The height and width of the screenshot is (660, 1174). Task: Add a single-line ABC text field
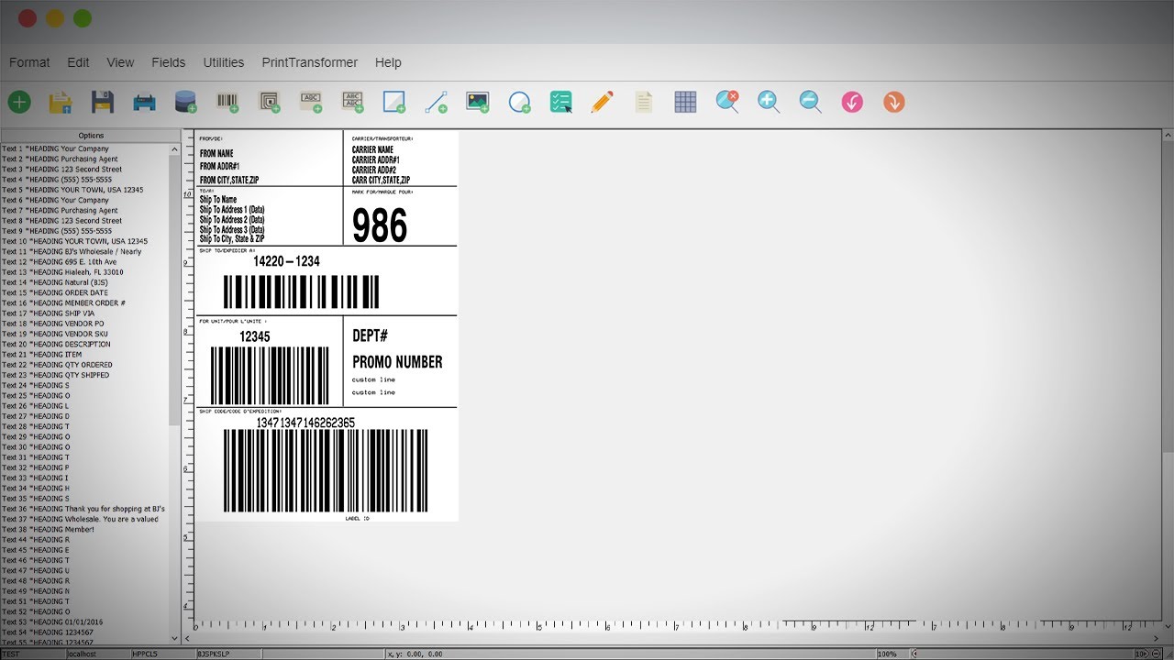click(x=311, y=102)
